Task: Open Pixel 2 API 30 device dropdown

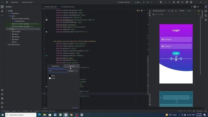Action: click(124, 2)
